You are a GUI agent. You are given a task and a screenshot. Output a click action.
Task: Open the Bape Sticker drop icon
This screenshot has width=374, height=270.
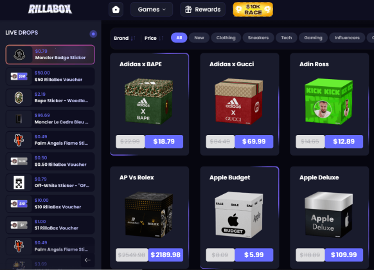[x=19, y=98]
